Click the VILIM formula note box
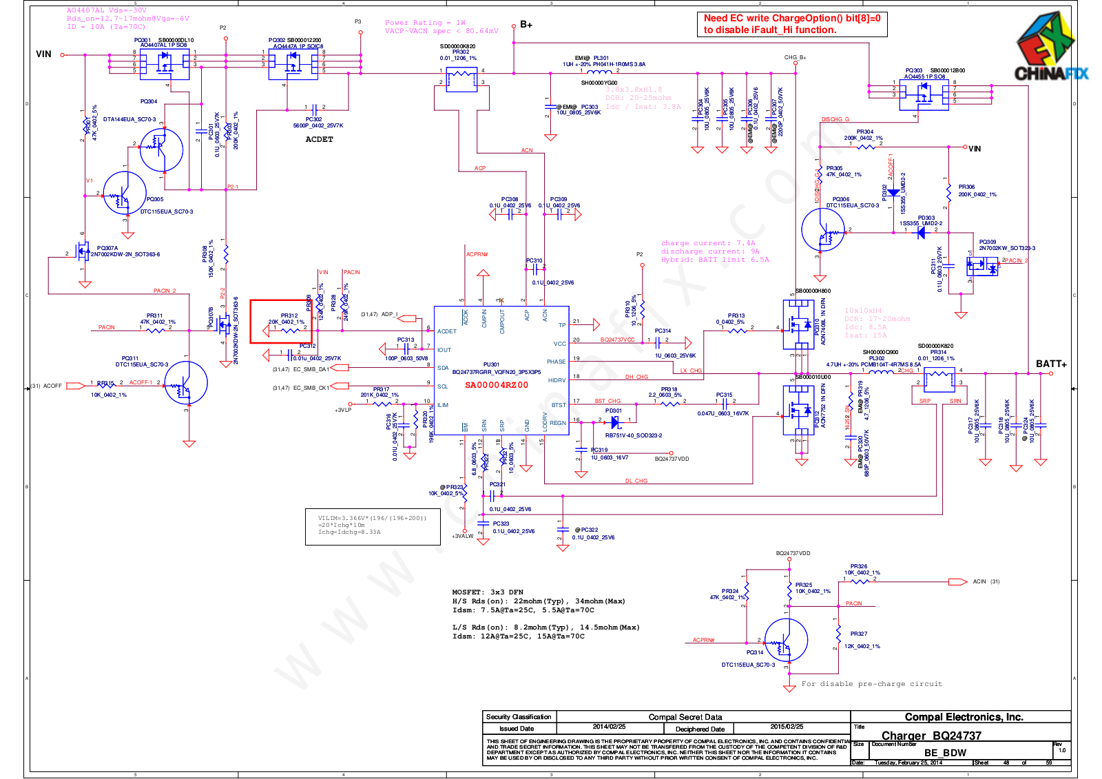1102x779 pixels. point(373,526)
